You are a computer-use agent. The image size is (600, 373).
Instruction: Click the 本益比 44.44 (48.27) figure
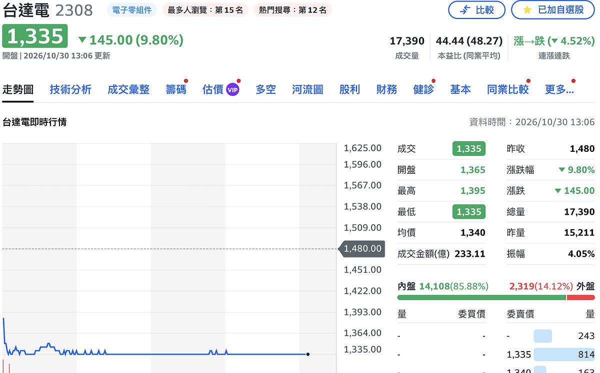click(469, 41)
